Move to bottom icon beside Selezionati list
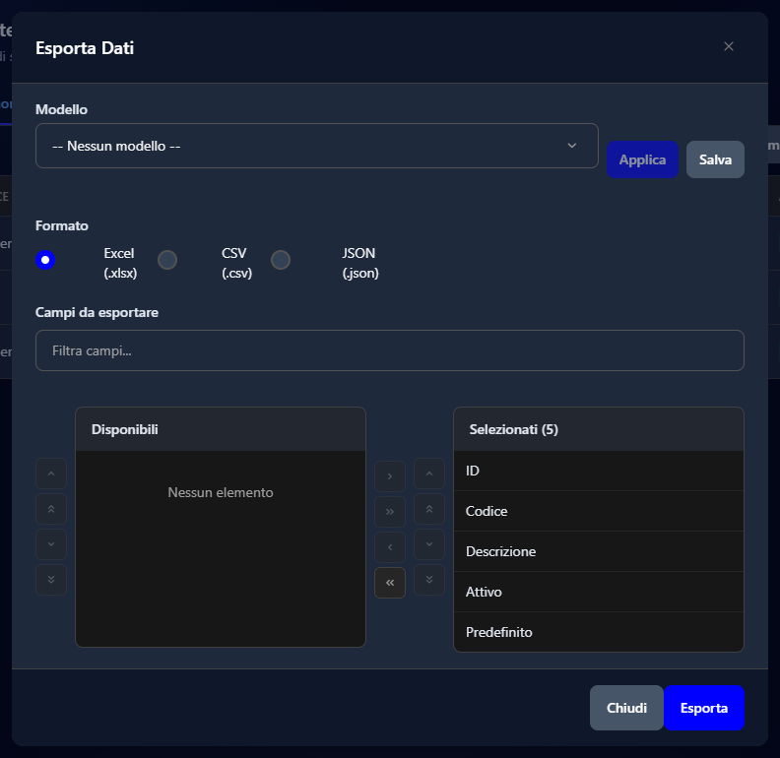This screenshot has height=758, width=780. 429,580
